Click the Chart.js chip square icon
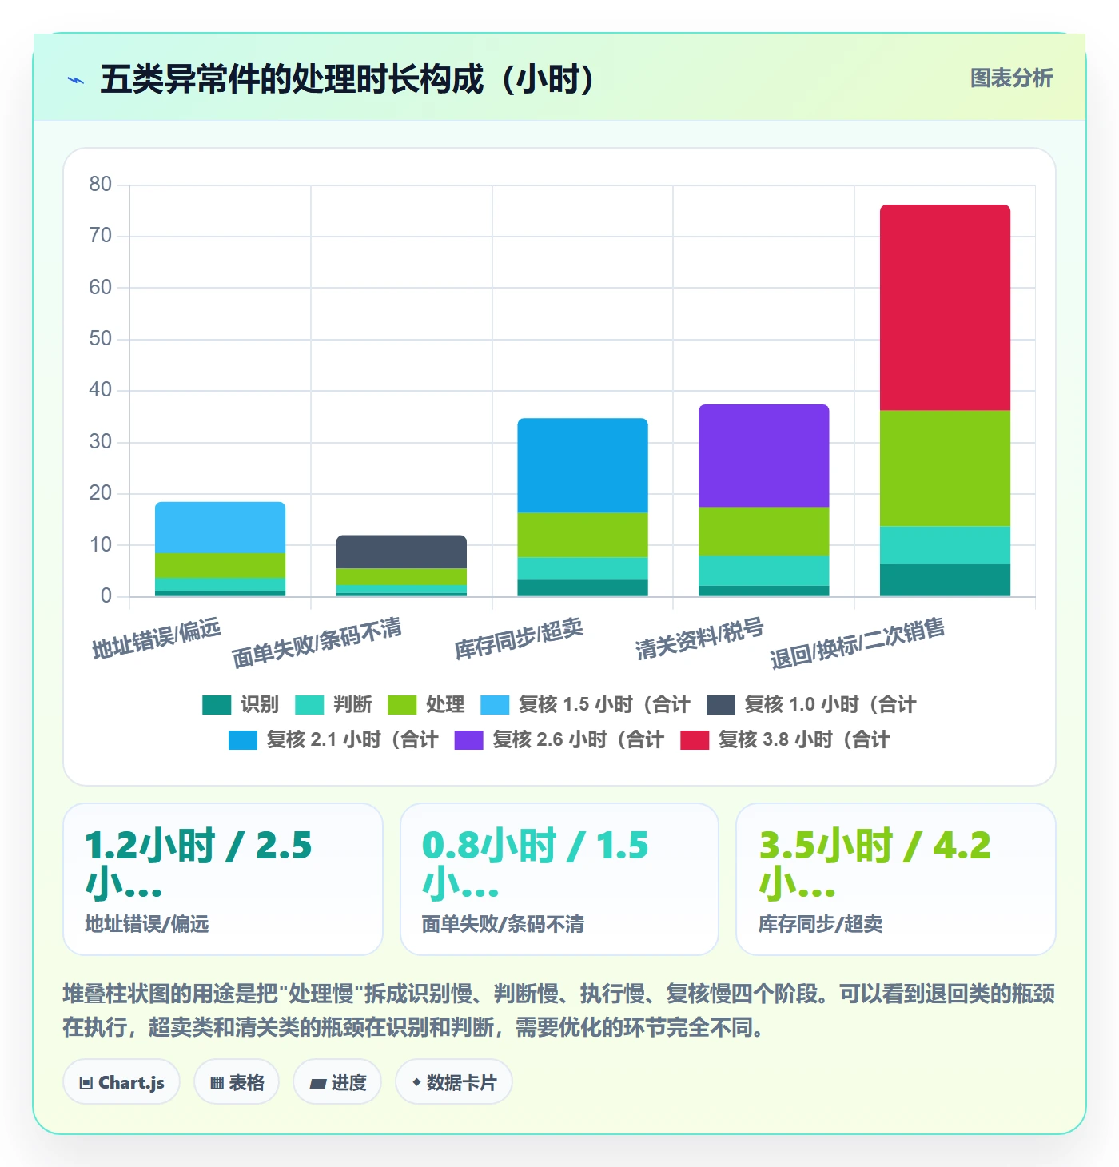 tap(86, 1083)
